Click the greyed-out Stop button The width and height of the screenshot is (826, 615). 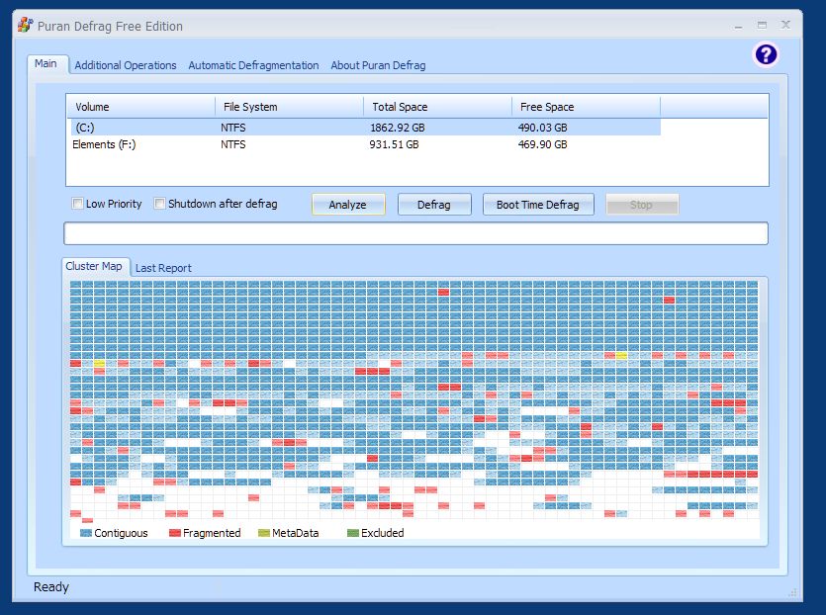click(x=642, y=205)
